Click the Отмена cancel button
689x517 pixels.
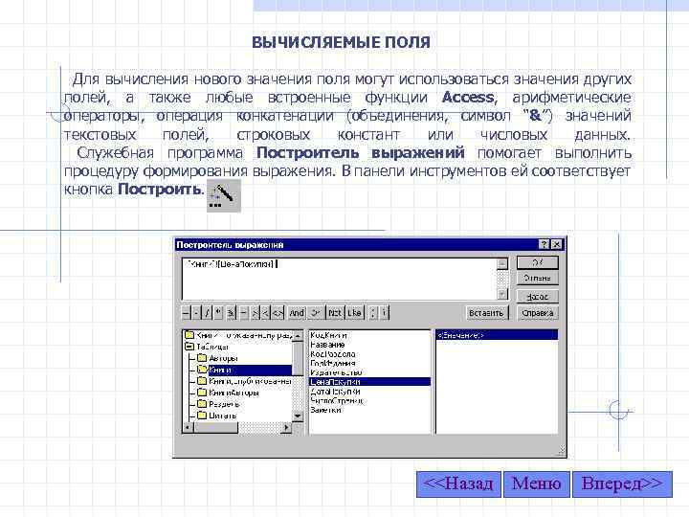pos(538,278)
